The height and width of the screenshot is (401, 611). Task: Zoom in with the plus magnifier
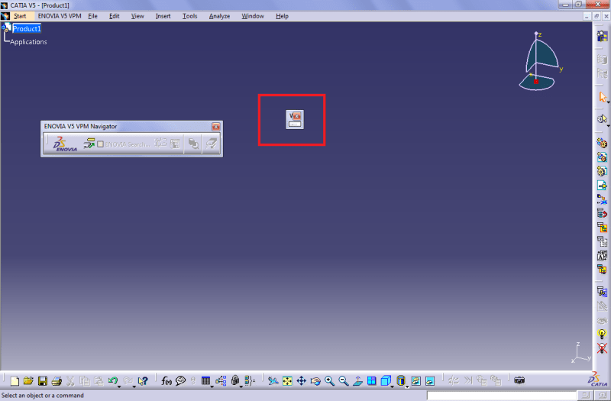tap(330, 380)
